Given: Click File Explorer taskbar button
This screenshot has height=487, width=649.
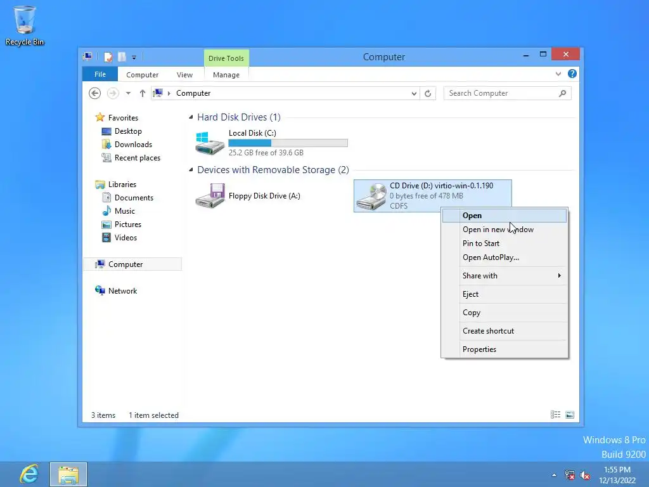Looking at the screenshot, I should (x=68, y=474).
